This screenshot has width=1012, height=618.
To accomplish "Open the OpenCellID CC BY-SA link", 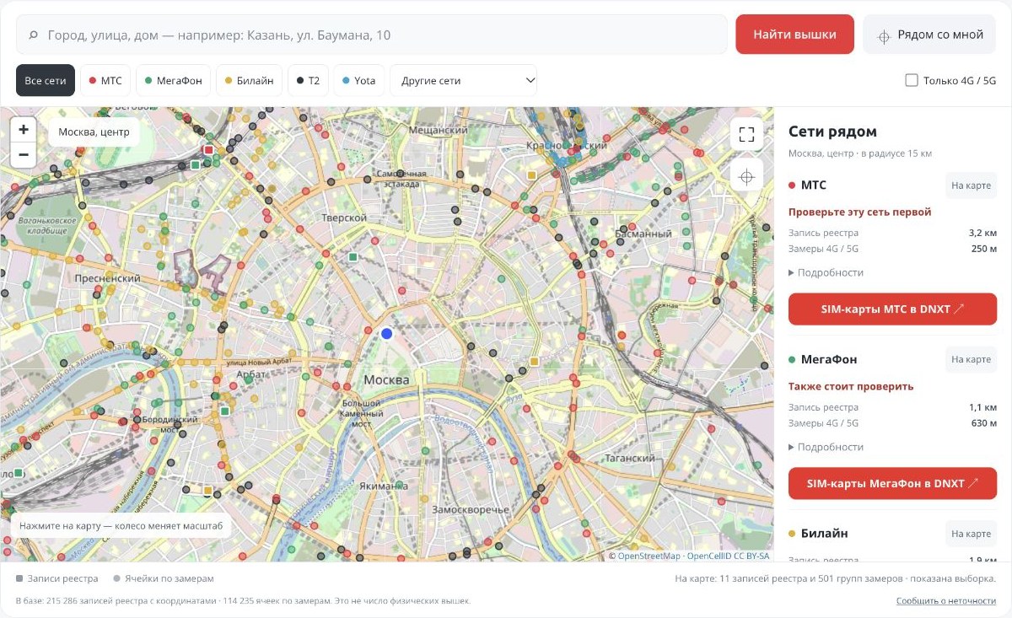I will point(728,556).
